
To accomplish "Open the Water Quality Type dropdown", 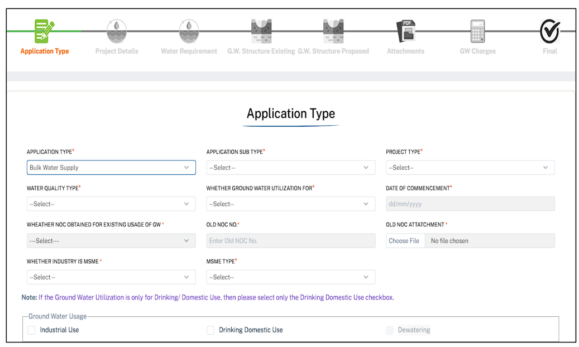I will (111, 203).
